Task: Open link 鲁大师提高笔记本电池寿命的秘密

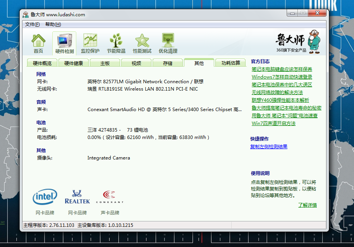Action: pyautogui.click(x=287, y=108)
